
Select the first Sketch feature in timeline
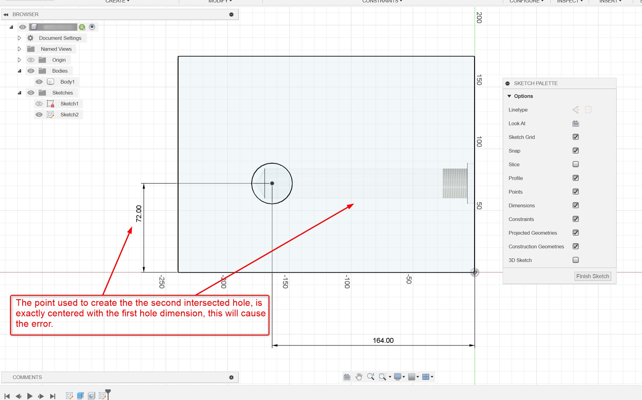[69, 395]
